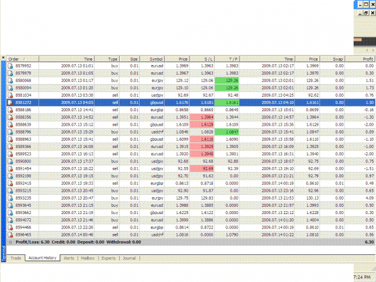Click open time 2009.07.13 14:41
Viewport: 376px width, 282px height.
pyautogui.click(x=77, y=110)
